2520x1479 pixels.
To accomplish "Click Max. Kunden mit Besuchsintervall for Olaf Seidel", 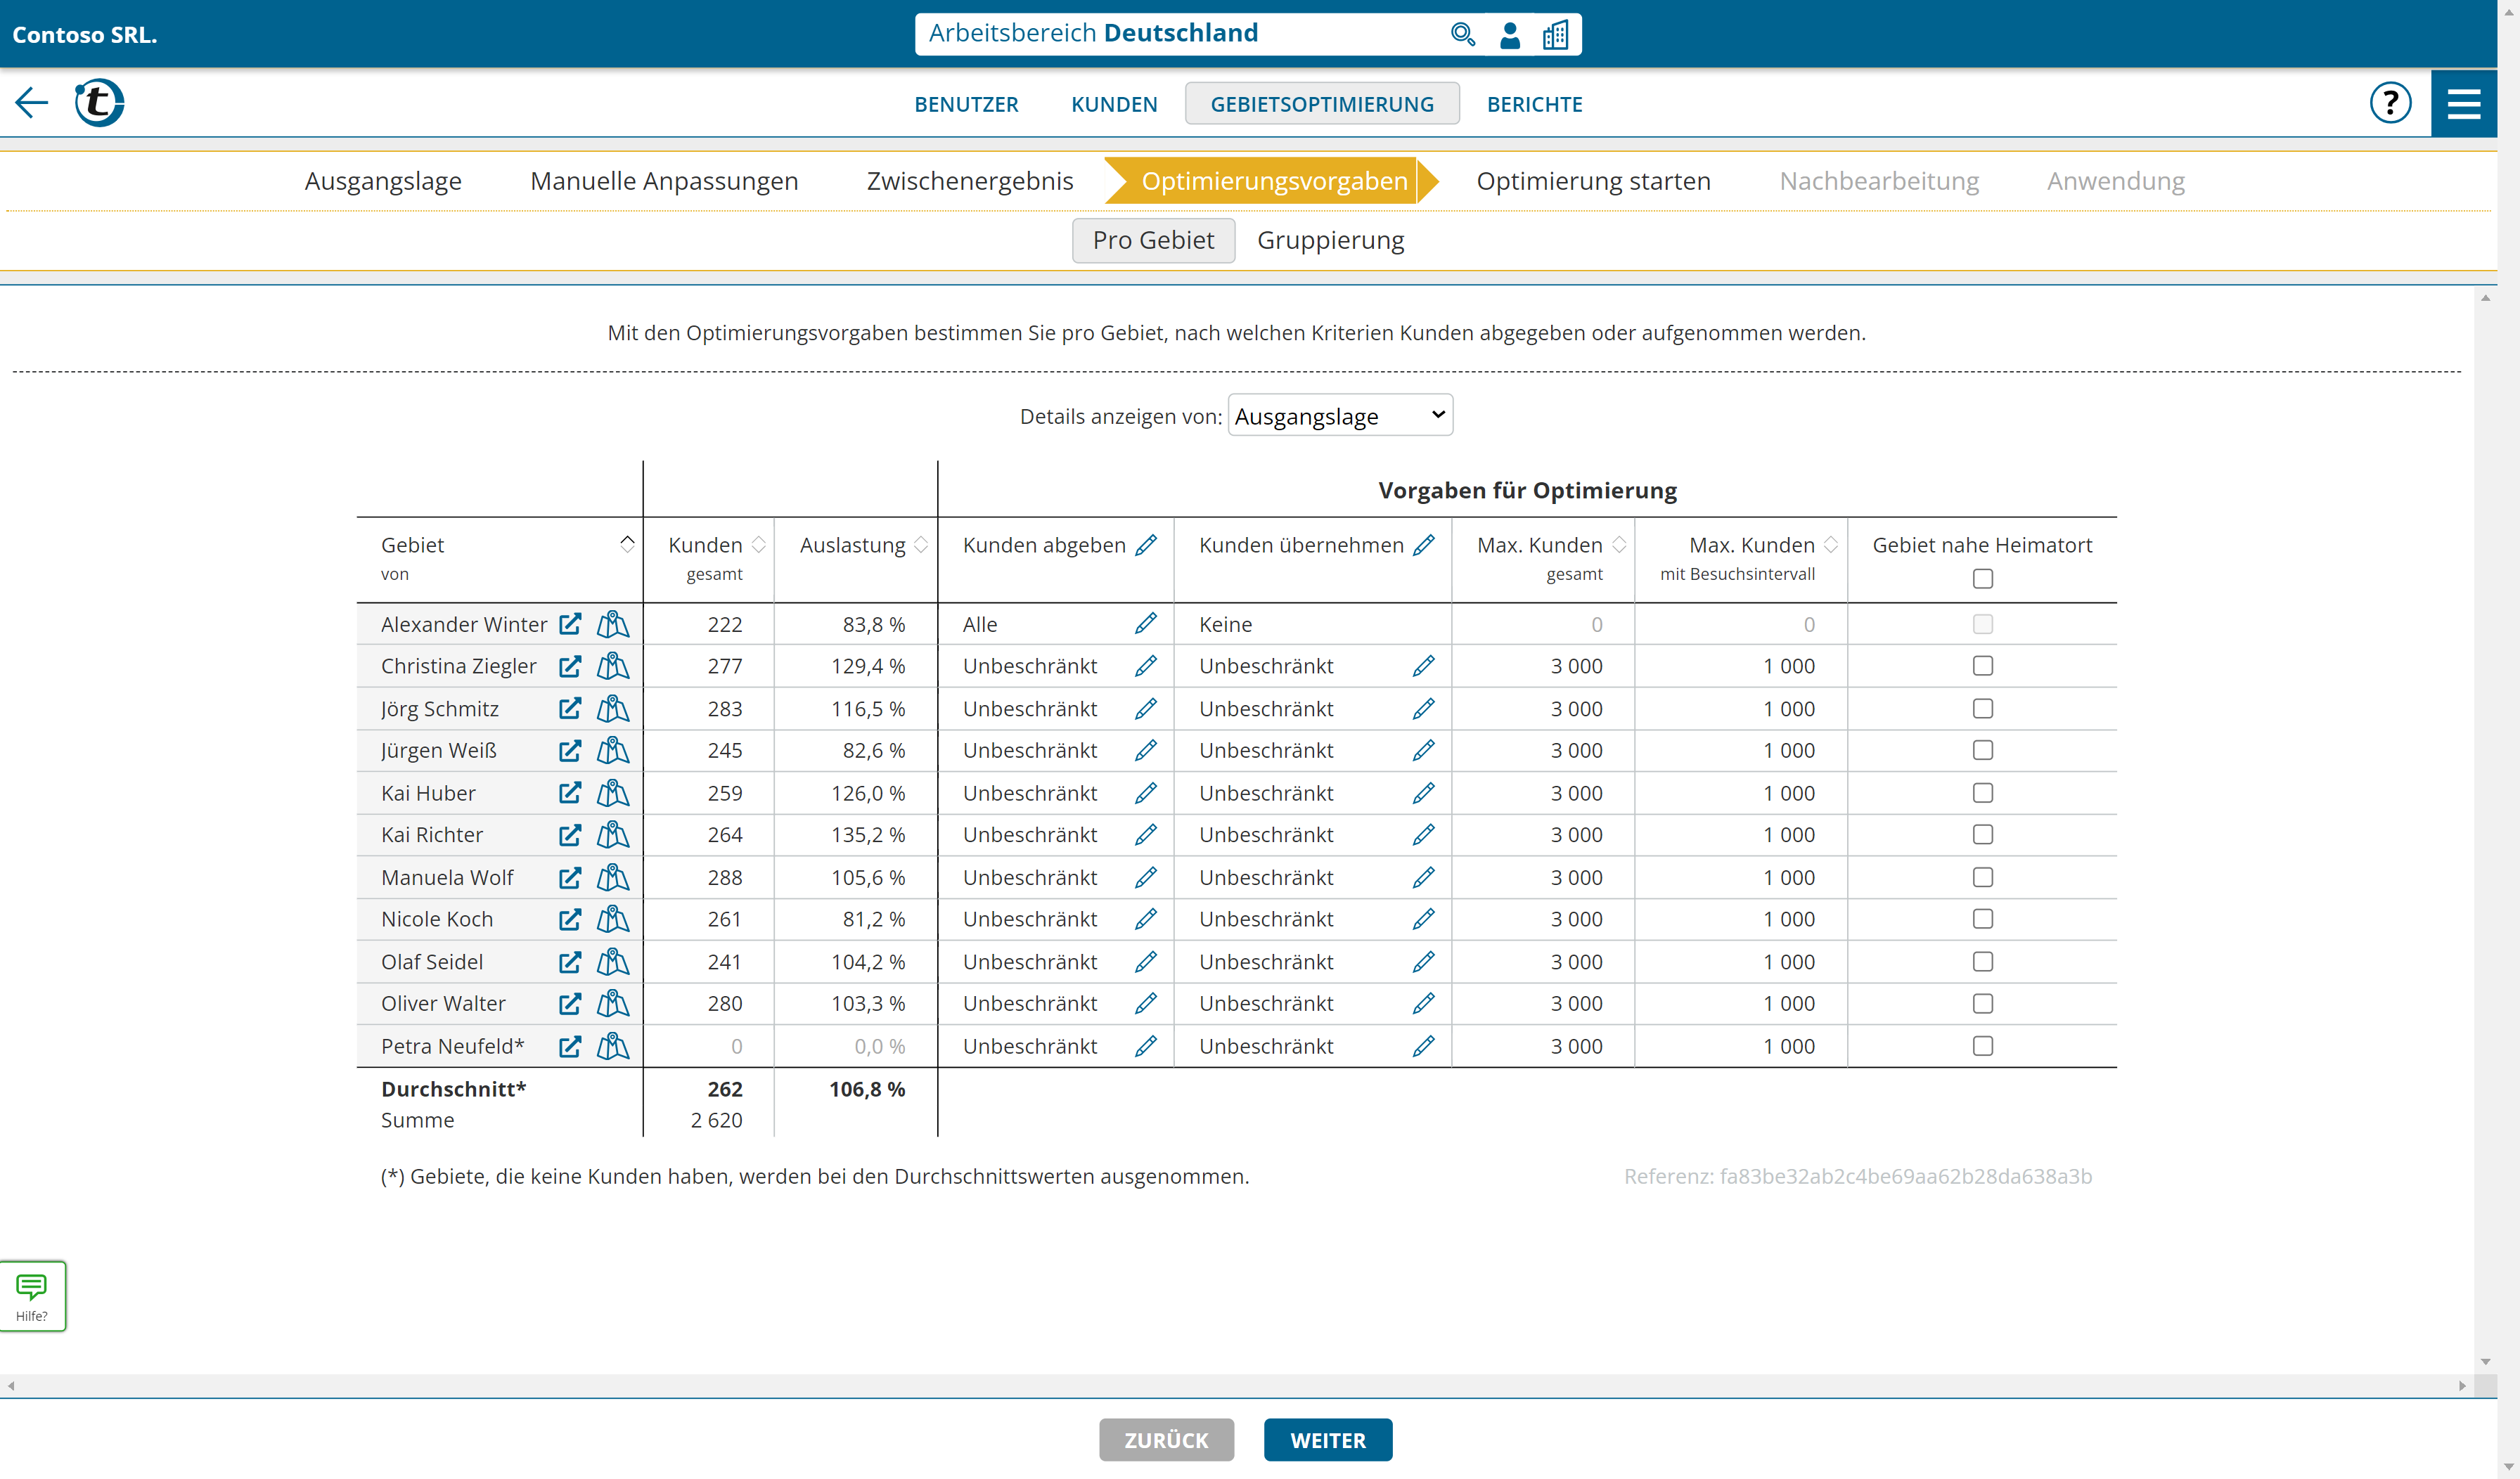I will click(x=1789, y=962).
